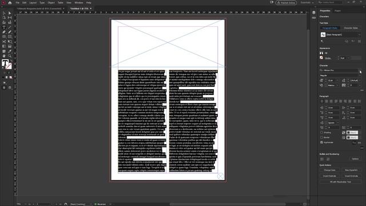Open the Essentials workspace dropdown
Viewport: 366px width, 206px height.
[307, 2]
